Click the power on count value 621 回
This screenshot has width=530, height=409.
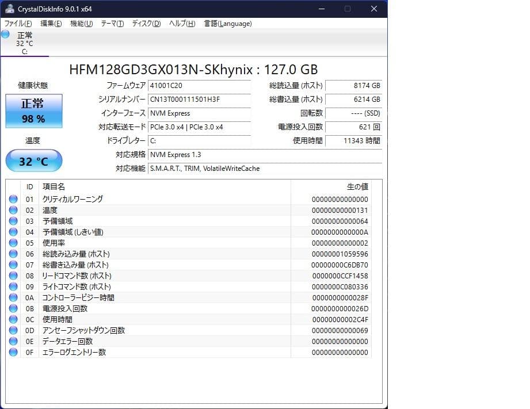point(353,127)
